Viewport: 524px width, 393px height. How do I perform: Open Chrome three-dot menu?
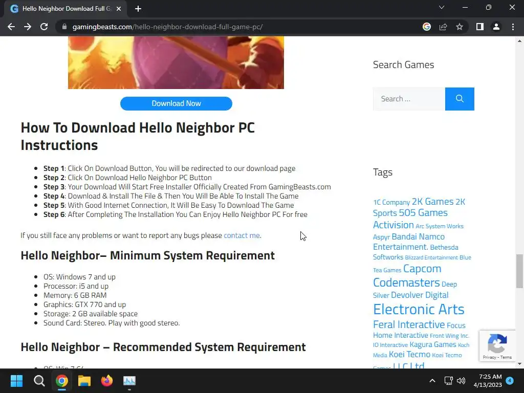click(513, 27)
